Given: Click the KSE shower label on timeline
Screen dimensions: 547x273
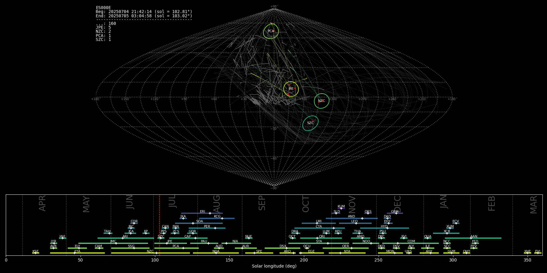Looking at the screenshot, I should pyautogui.click(x=36, y=251).
